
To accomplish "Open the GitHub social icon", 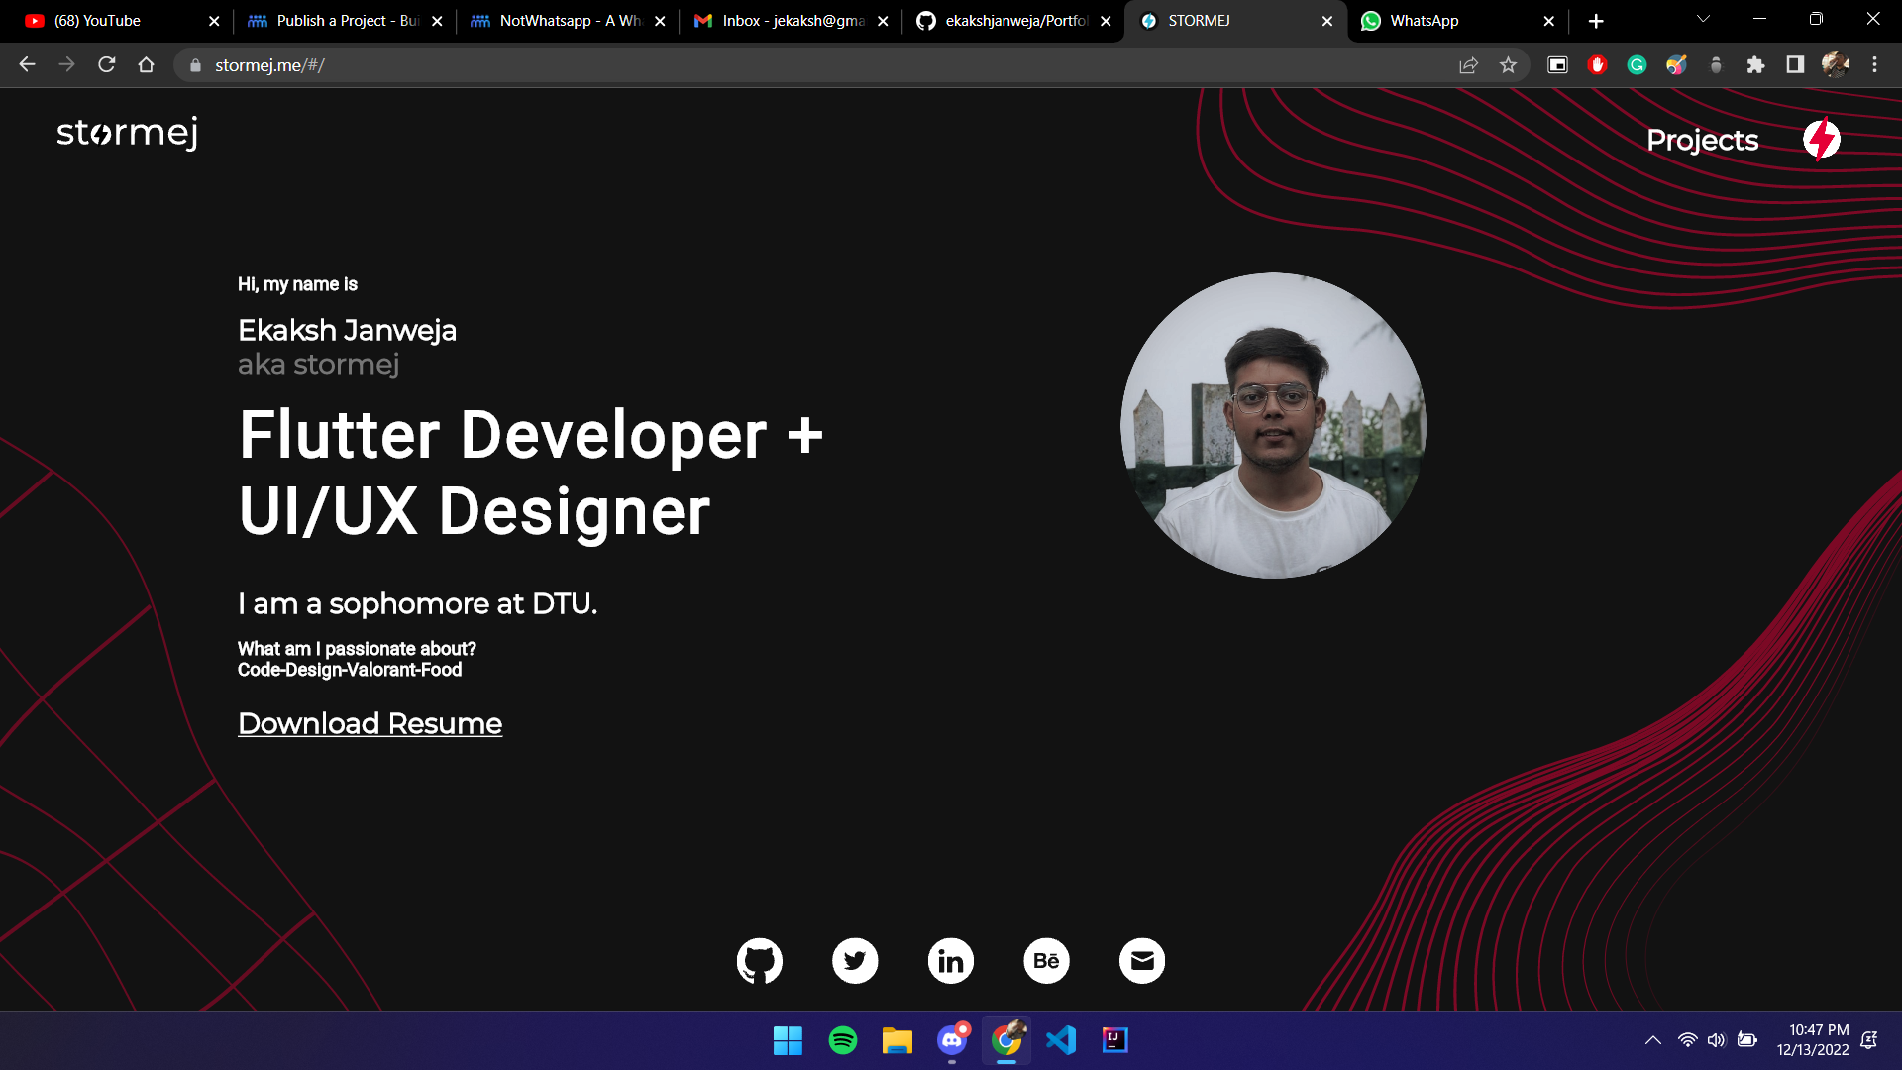I will tap(760, 961).
